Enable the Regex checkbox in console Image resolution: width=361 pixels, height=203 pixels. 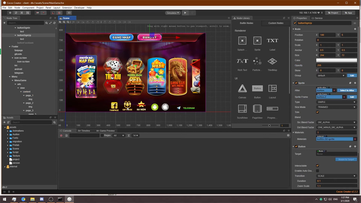102,135
